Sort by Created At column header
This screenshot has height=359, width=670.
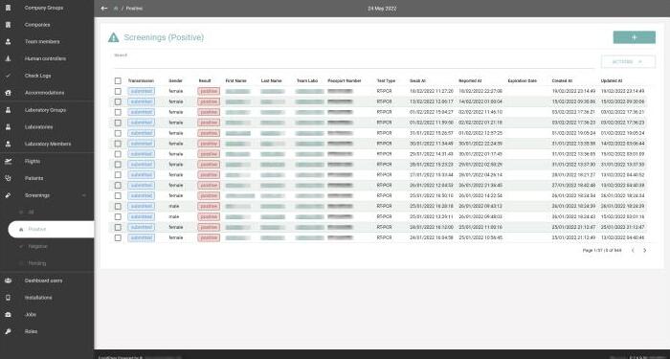(562, 80)
